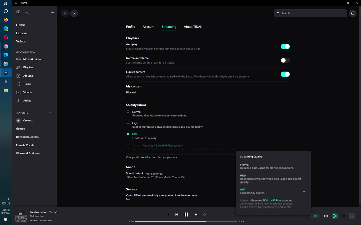Open the play queue list icon

tap(343, 216)
